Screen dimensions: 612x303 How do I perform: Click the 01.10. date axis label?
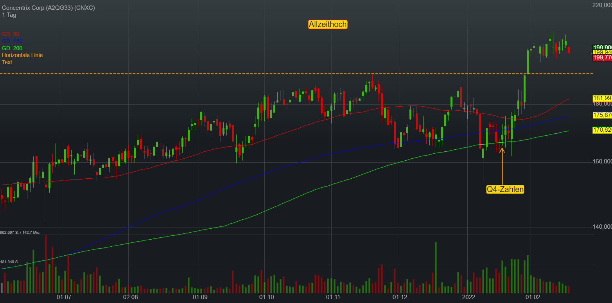[267, 298]
